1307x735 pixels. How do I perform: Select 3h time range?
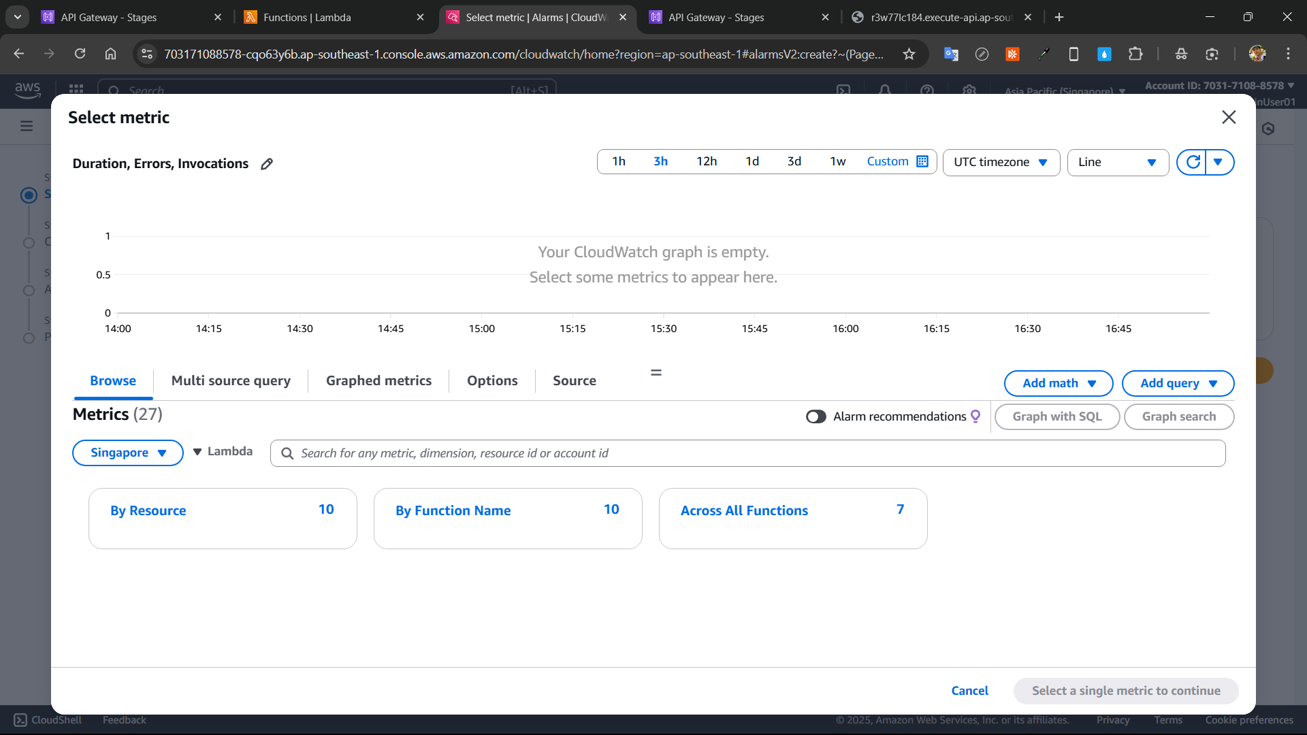click(660, 161)
